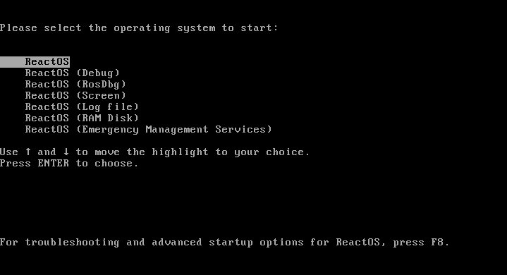Click the up arrow symbol in instructions
The image size is (507, 275).
pos(28,152)
